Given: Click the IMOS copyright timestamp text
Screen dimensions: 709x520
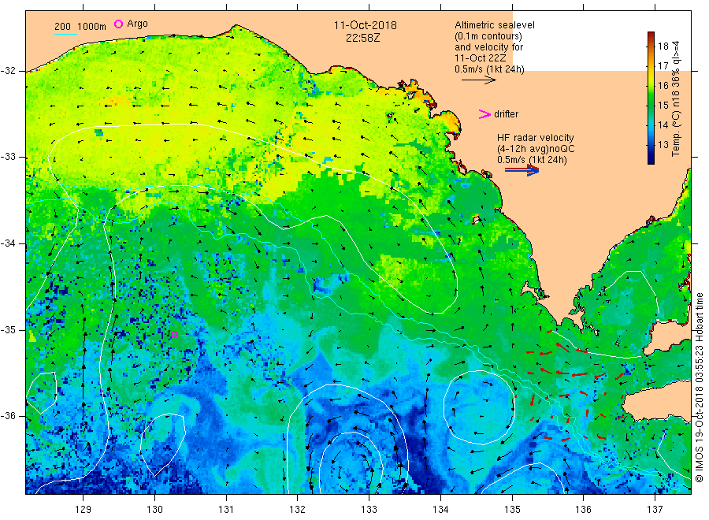Looking at the screenshot, I should coord(699,388).
